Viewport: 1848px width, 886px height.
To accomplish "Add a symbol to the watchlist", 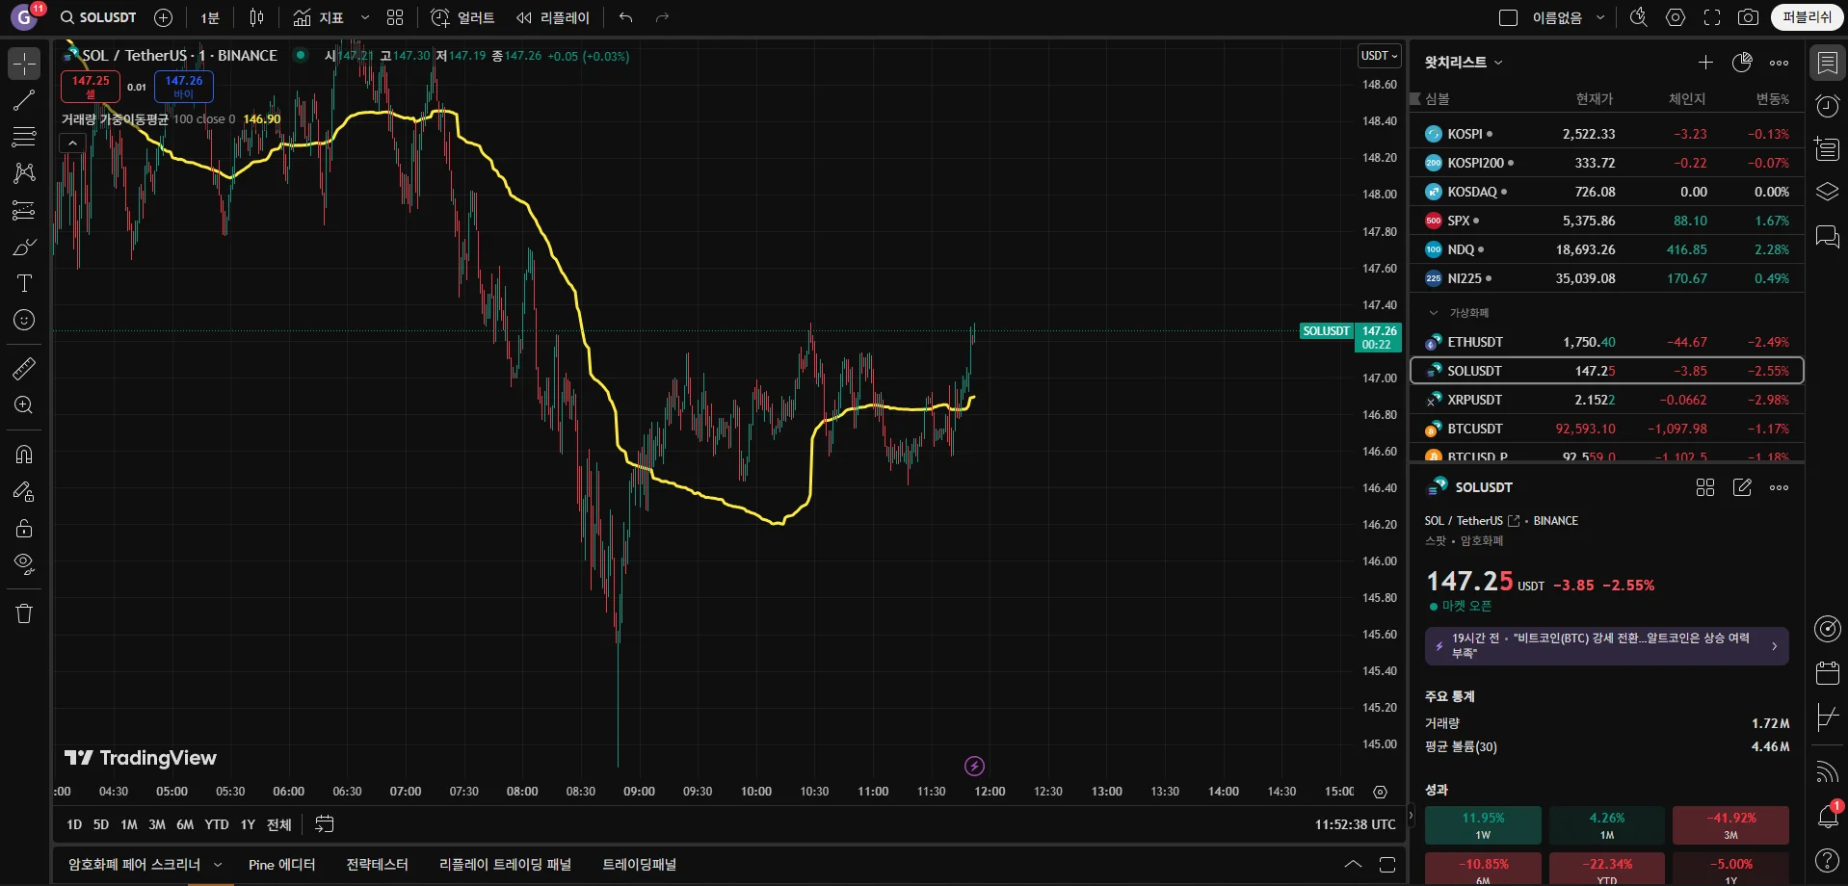I will click(x=1705, y=63).
